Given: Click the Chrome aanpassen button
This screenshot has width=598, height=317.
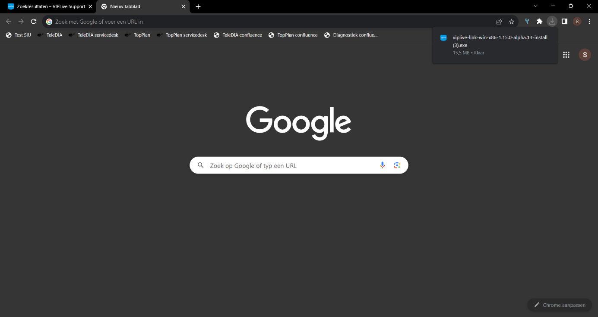Looking at the screenshot, I should tap(560, 305).
